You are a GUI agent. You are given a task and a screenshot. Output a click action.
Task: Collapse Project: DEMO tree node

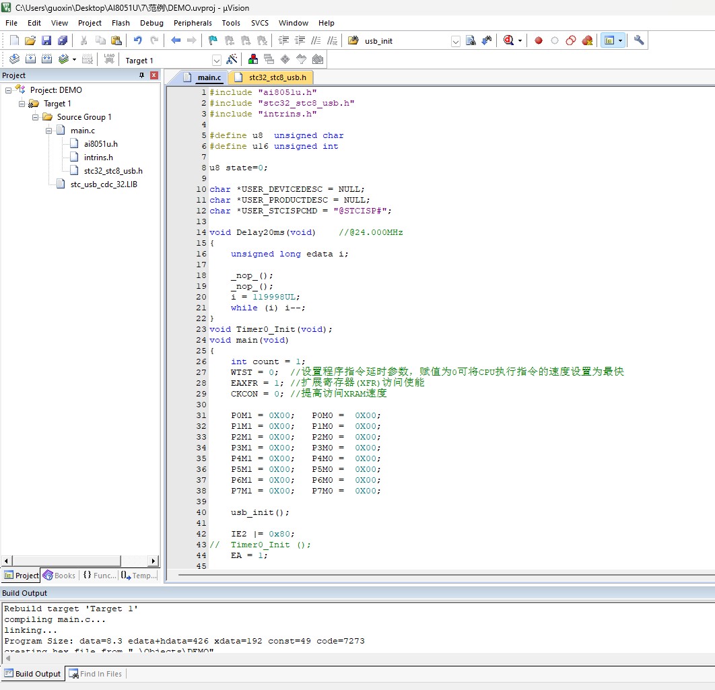point(8,90)
